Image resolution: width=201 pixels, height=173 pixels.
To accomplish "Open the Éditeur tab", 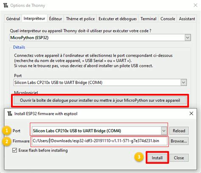I will click(x=56, y=19).
